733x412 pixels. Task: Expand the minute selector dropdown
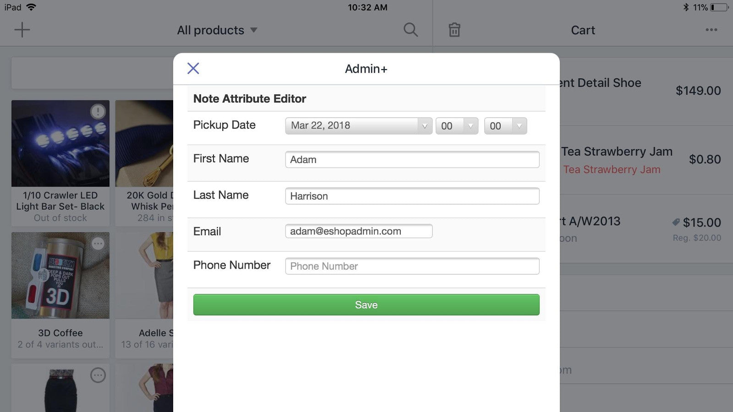coord(505,125)
